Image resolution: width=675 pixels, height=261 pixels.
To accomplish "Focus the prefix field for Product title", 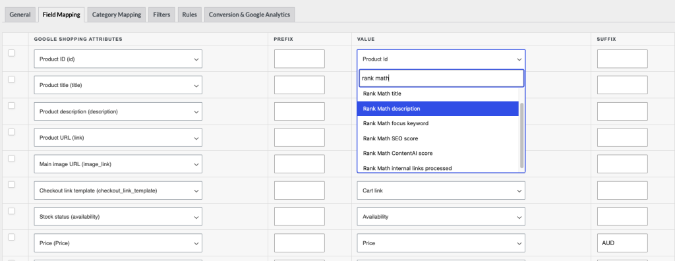I will coord(299,85).
